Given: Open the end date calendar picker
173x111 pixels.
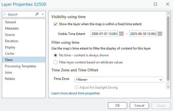Looking at the screenshot, I should [160, 34].
